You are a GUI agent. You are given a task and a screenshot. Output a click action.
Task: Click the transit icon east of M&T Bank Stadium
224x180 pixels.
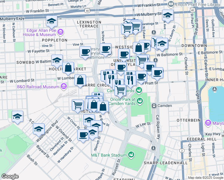(153, 148)
